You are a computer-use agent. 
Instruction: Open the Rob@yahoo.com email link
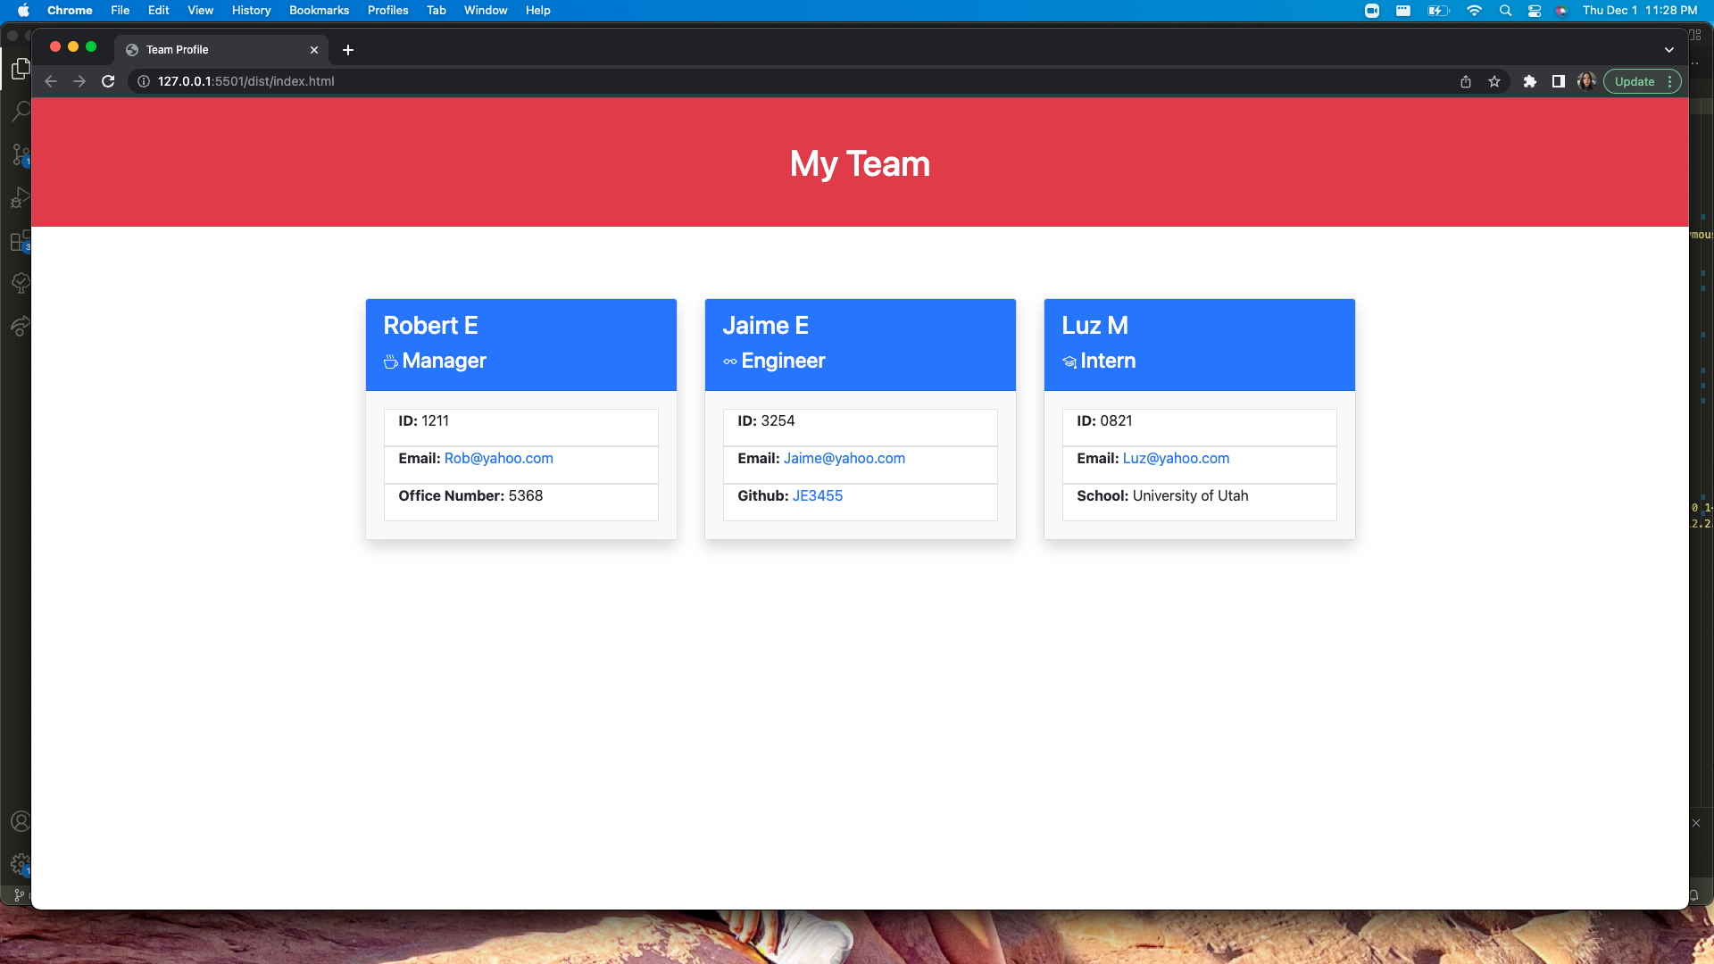(x=498, y=458)
